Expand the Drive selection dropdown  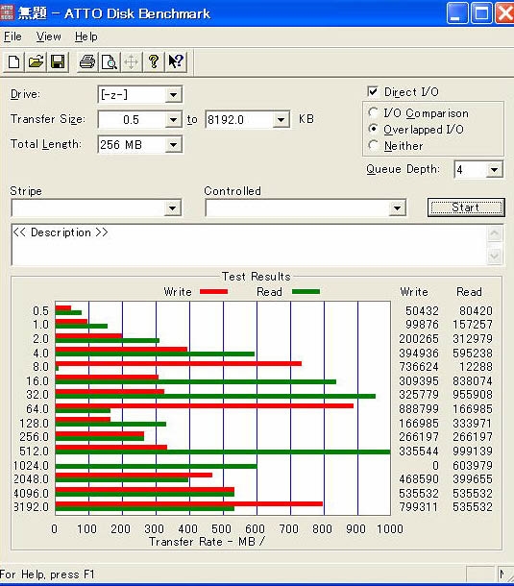(173, 94)
